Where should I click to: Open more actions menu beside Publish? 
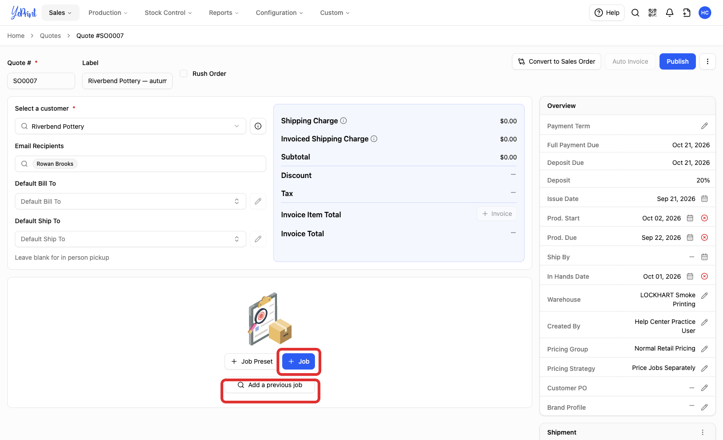click(x=708, y=61)
